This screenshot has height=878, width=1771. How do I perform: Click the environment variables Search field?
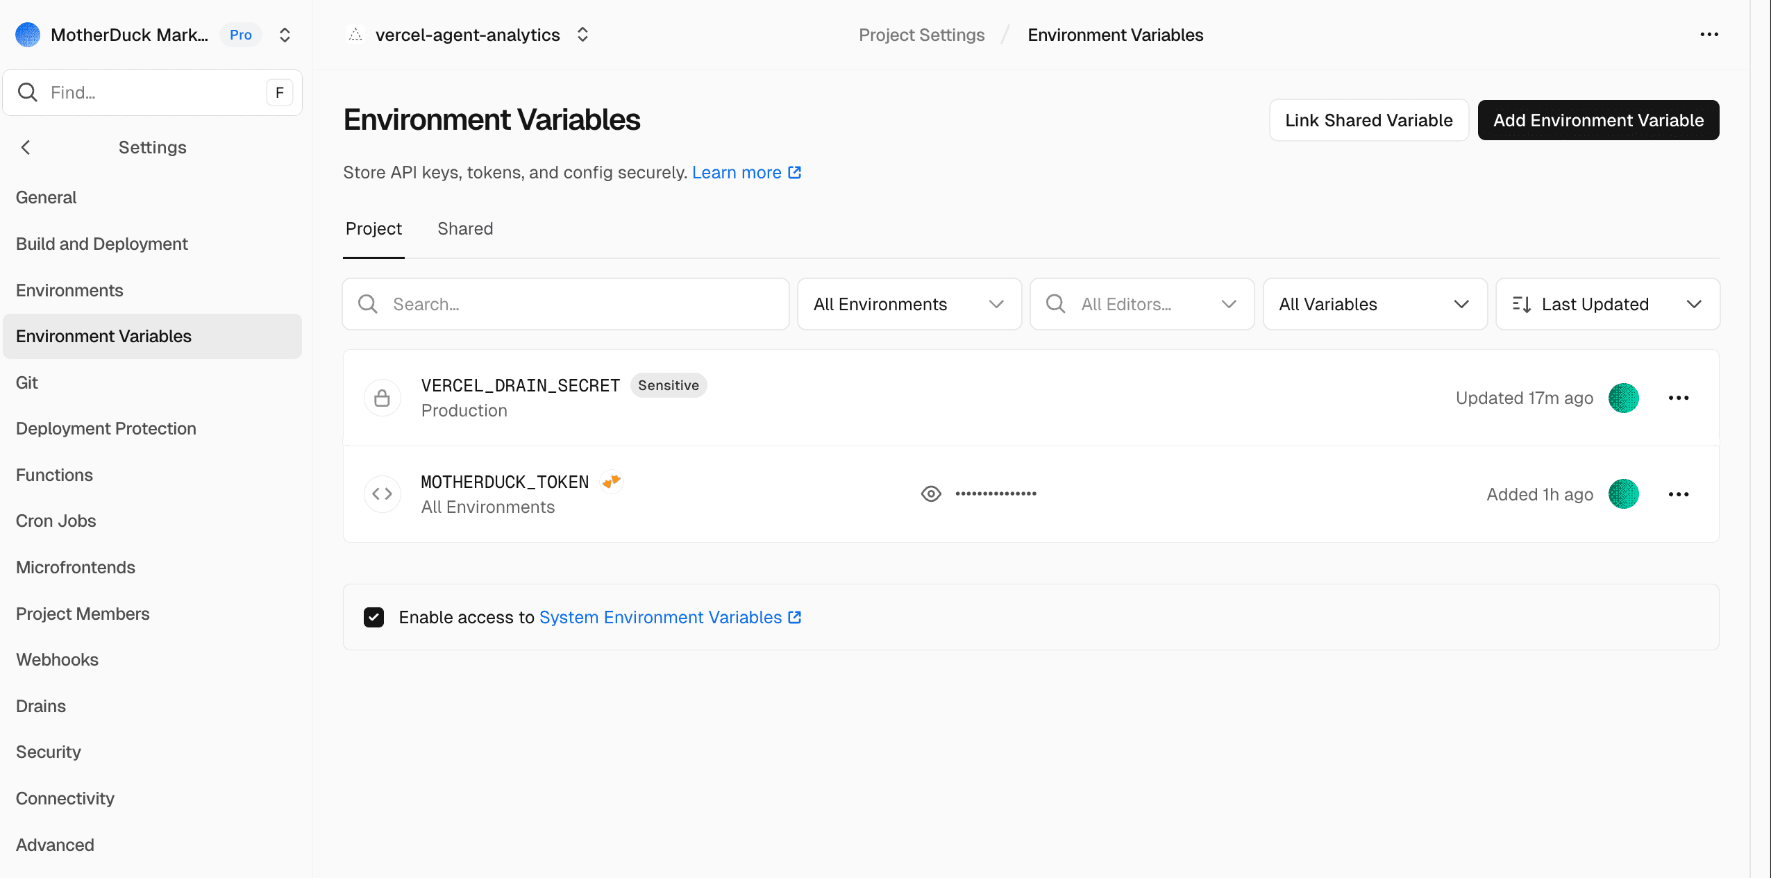pos(565,304)
